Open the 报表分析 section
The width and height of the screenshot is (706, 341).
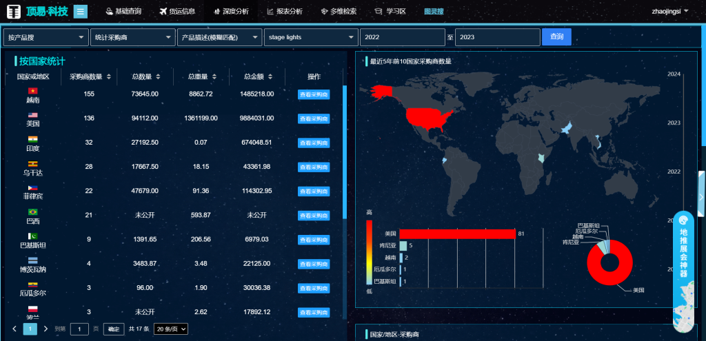(284, 12)
